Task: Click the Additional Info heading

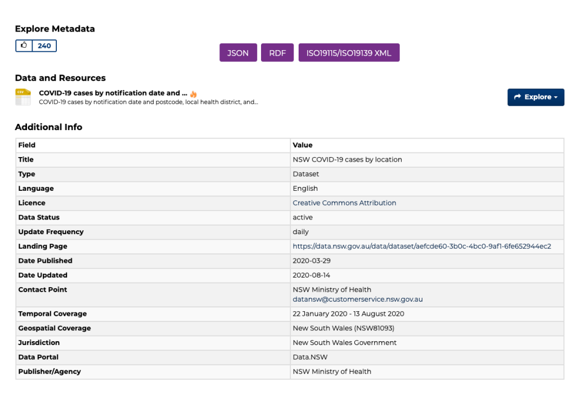Action: point(48,127)
